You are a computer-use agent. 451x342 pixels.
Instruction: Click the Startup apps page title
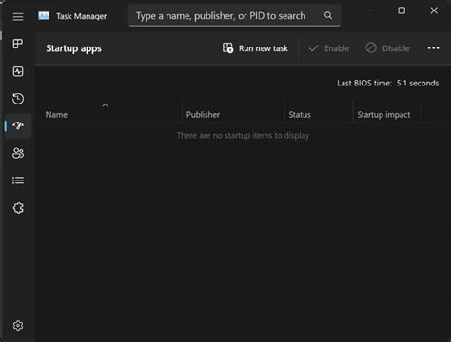click(73, 48)
